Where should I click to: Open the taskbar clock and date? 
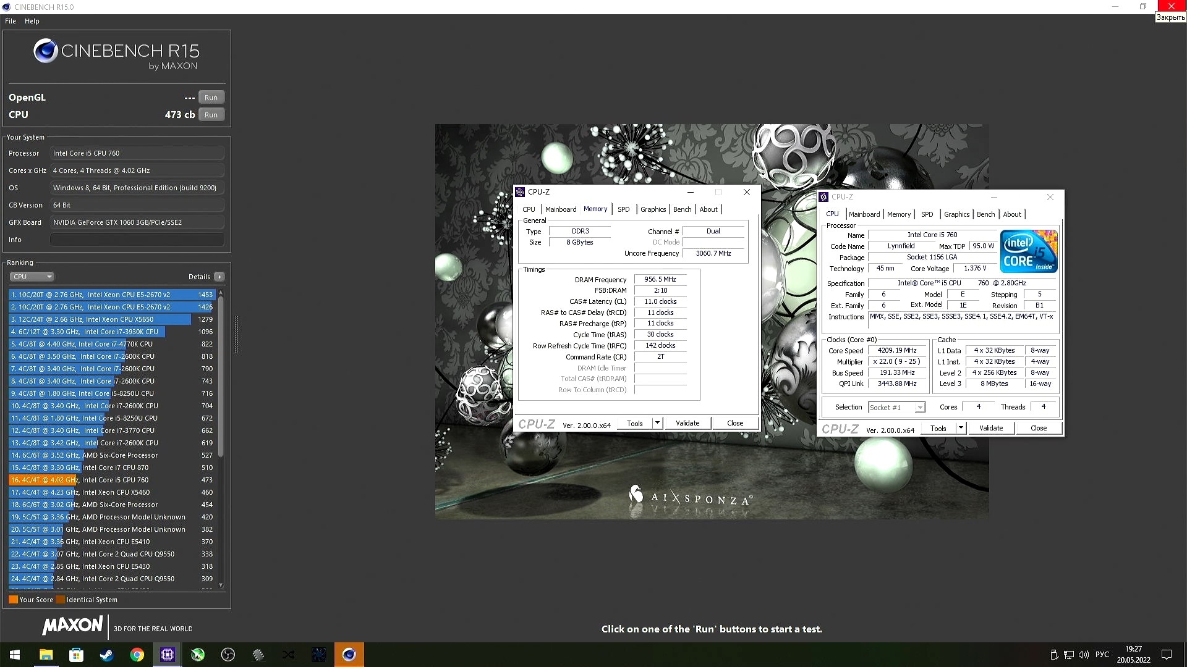[1133, 655]
